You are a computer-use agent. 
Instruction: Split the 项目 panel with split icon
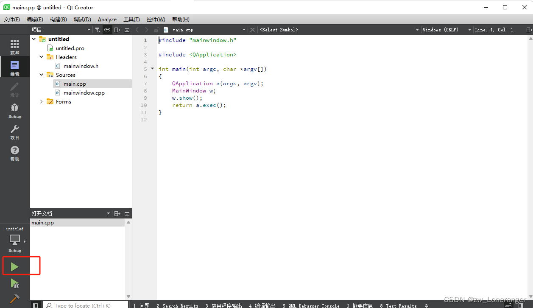117,30
